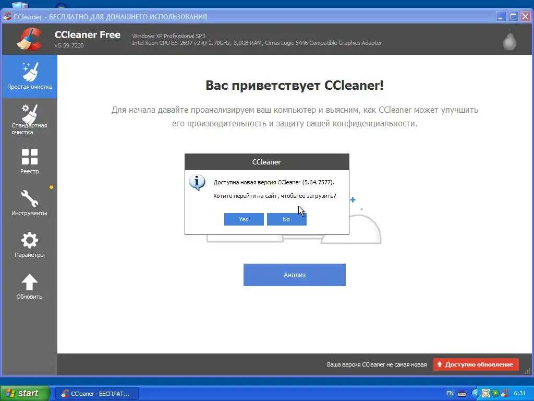Open the Инструменты tools section
534x401 pixels.
(30, 203)
